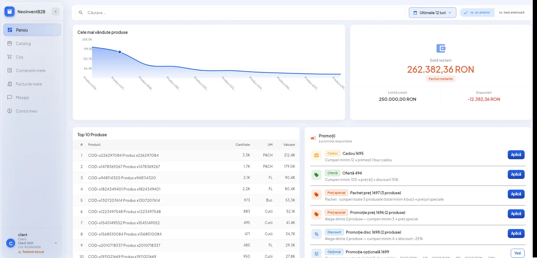Click the Coș shopping cart icon
537x258 pixels.
coord(10,57)
